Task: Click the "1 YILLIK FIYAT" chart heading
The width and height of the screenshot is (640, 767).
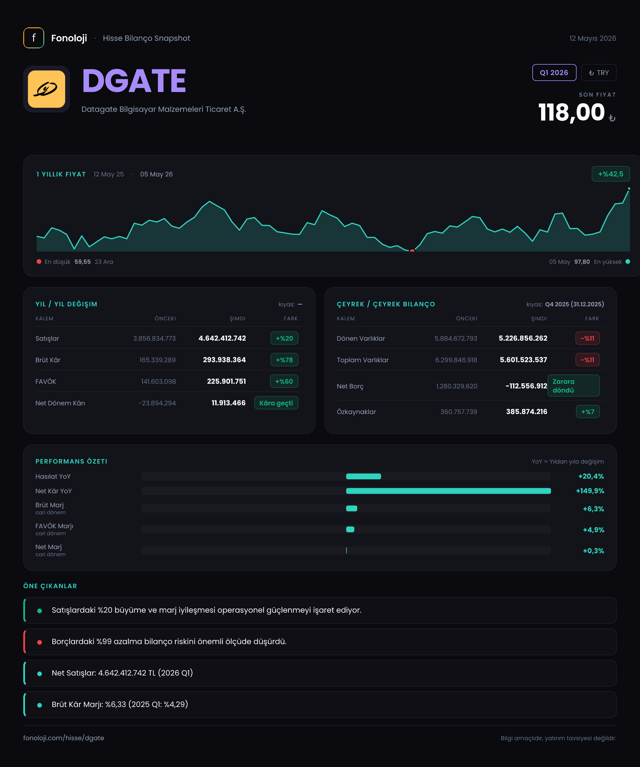Action: [x=61, y=174]
